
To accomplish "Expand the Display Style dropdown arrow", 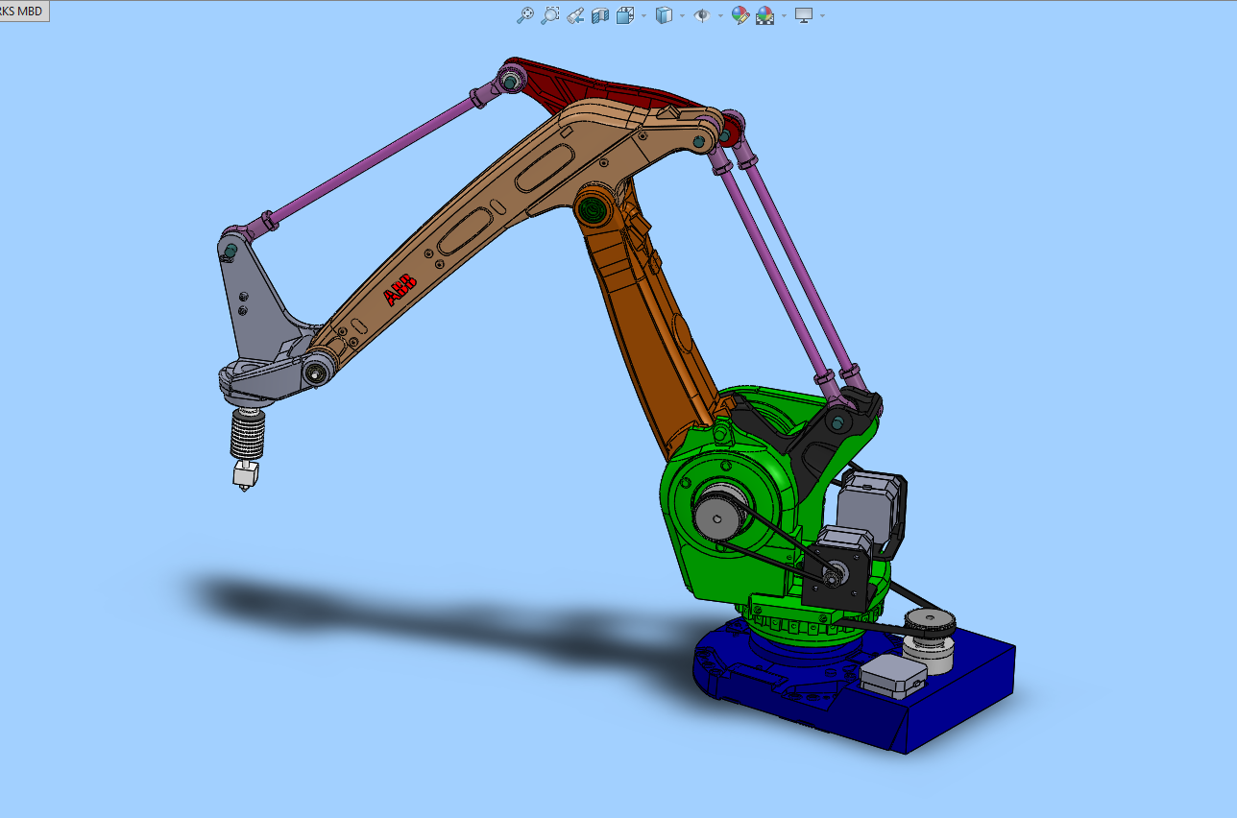I will 682,16.
